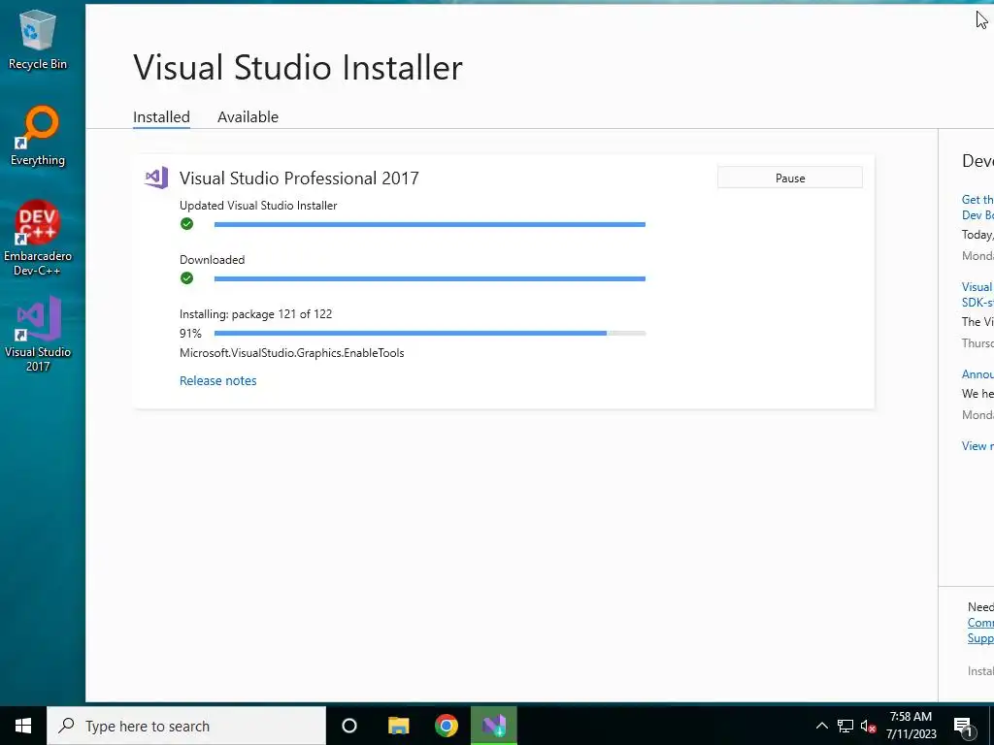Screen dimensions: 994x745
Task: Open the Recycle Bin desktop icon
Action: coord(38,39)
